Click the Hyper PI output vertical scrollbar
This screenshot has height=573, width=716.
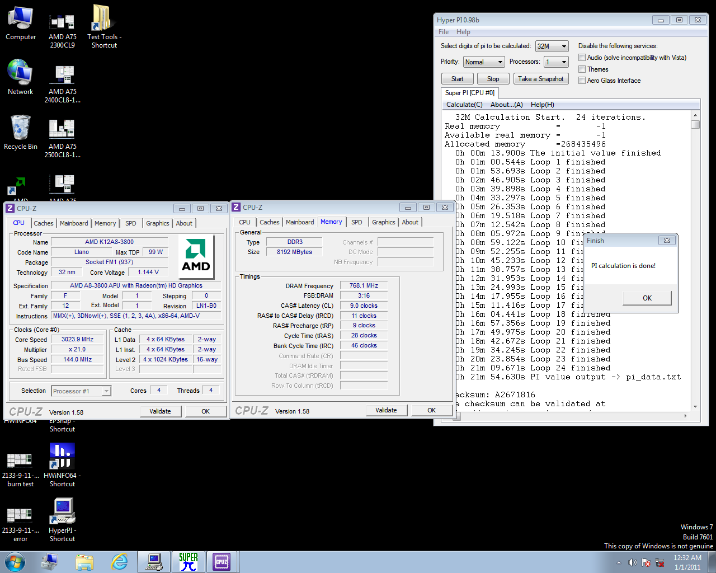[695, 263]
